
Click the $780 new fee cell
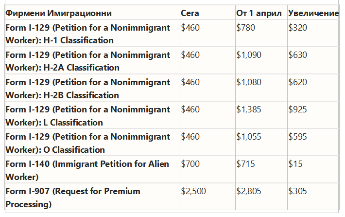click(261, 33)
